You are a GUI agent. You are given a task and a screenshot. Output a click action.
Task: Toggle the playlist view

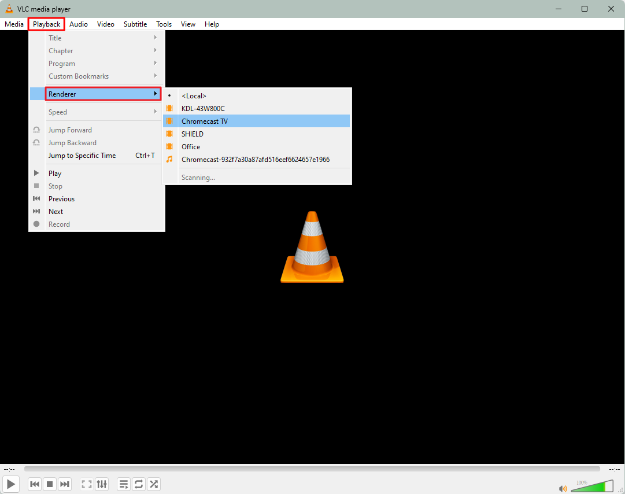[124, 484]
